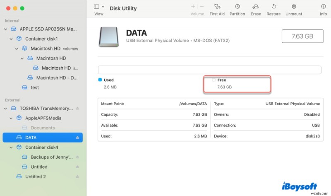
Task: Select the greyed Documents volume
Action: 43,128
